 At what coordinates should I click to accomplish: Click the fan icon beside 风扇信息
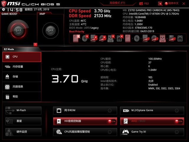point(7,87)
